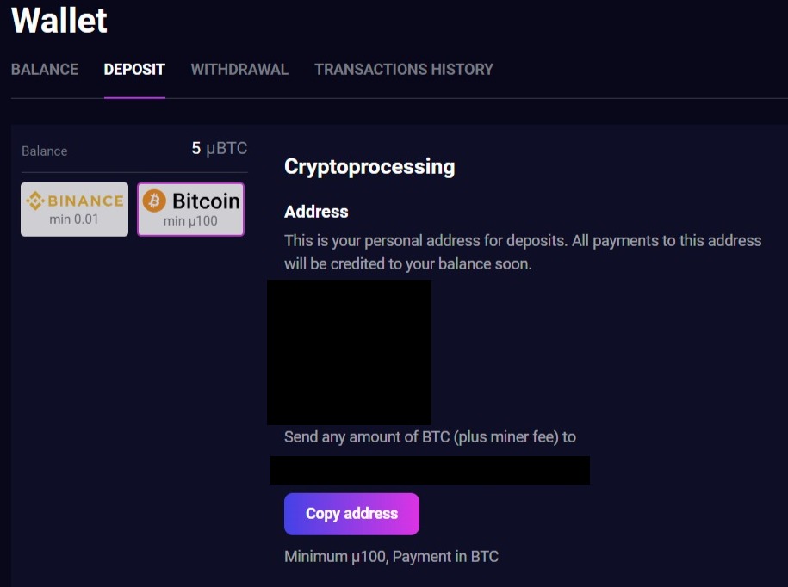Viewport: 788px width, 587px height.
Task: Click the 'min 0.01' label under Binance
Action: tap(74, 219)
